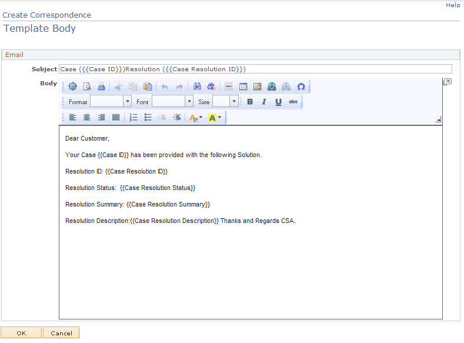Open the Help link
Image resolution: width=464 pixels, height=343 pixels.
point(453,5)
